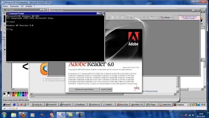Image resolution: width=209 pixels, height=118 pixels.
Task: Click the Adobe PDF logo on splash
Action: click(137, 88)
